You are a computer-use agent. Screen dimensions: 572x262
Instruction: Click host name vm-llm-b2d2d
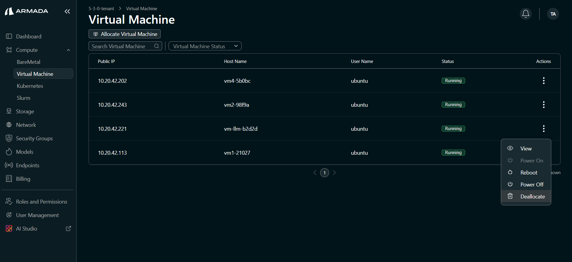point(241,129)
